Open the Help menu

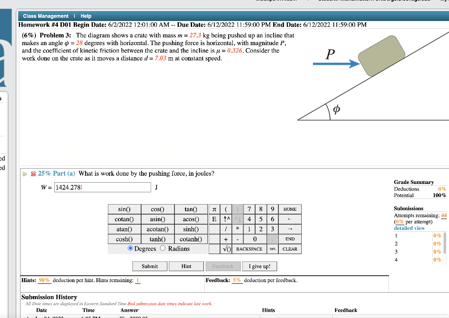86,16
